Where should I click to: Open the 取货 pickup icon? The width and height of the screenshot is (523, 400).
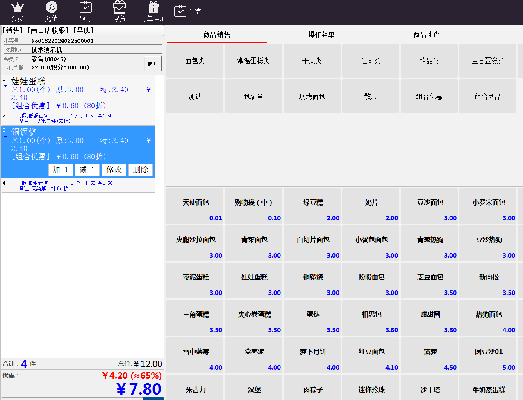[x=119, y=7]
